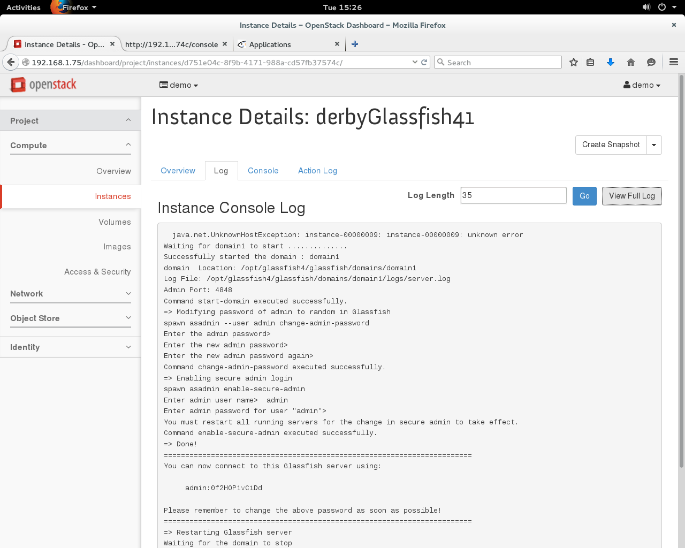Image resolution: width=685 pixels, height=548 pixels.
Task: Switch to the Action Log tab
Action: point(317,171)
